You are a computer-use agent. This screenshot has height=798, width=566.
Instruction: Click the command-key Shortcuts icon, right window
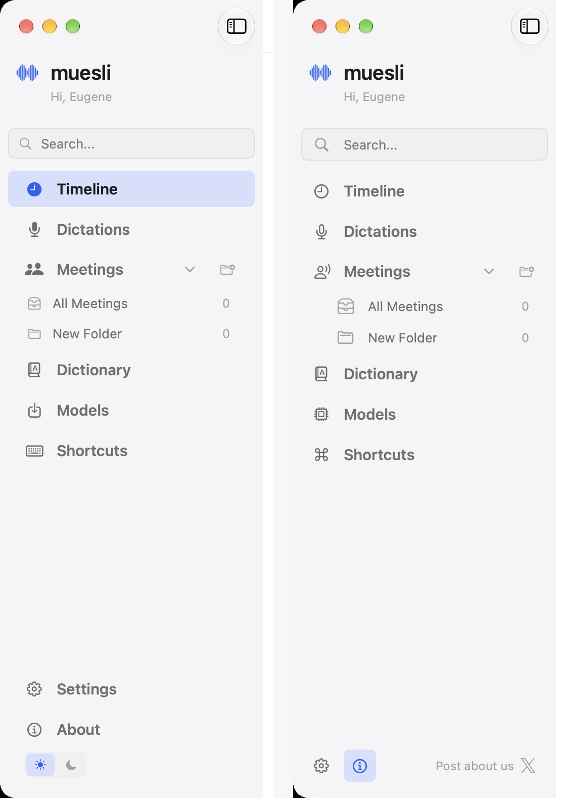[x=321, y=455]
